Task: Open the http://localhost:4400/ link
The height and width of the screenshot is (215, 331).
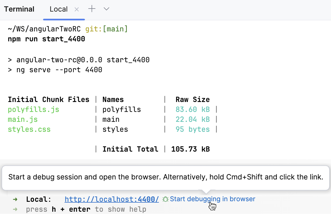Action: coord(111,199)
